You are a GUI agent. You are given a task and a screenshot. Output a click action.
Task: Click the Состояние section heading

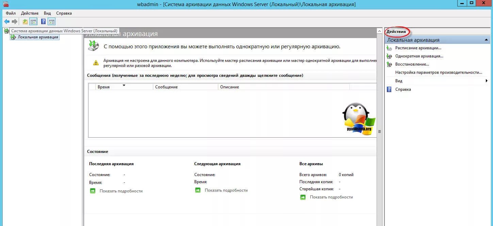98,152
